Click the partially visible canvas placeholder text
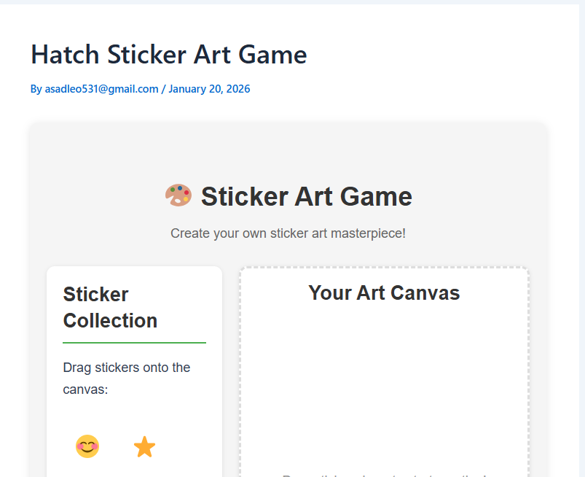This screenshot has height=477, width=585. point(384,474)
